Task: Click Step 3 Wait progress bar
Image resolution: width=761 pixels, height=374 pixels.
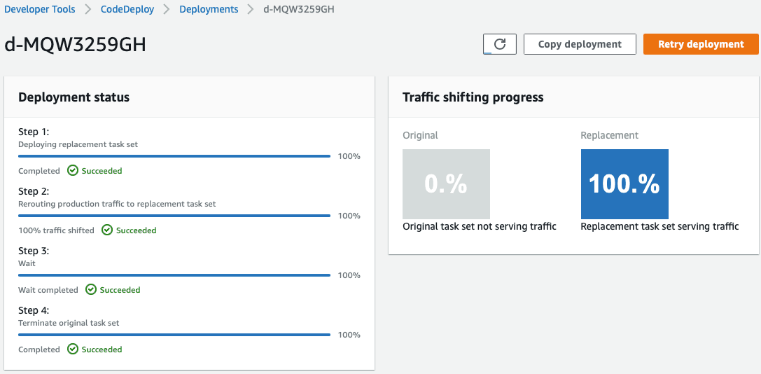Action: (174, 275)
